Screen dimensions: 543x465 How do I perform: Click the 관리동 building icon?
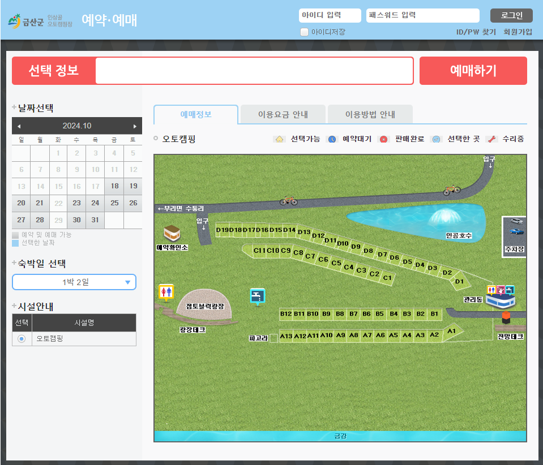pyautogui.click(x=501, y=300)
